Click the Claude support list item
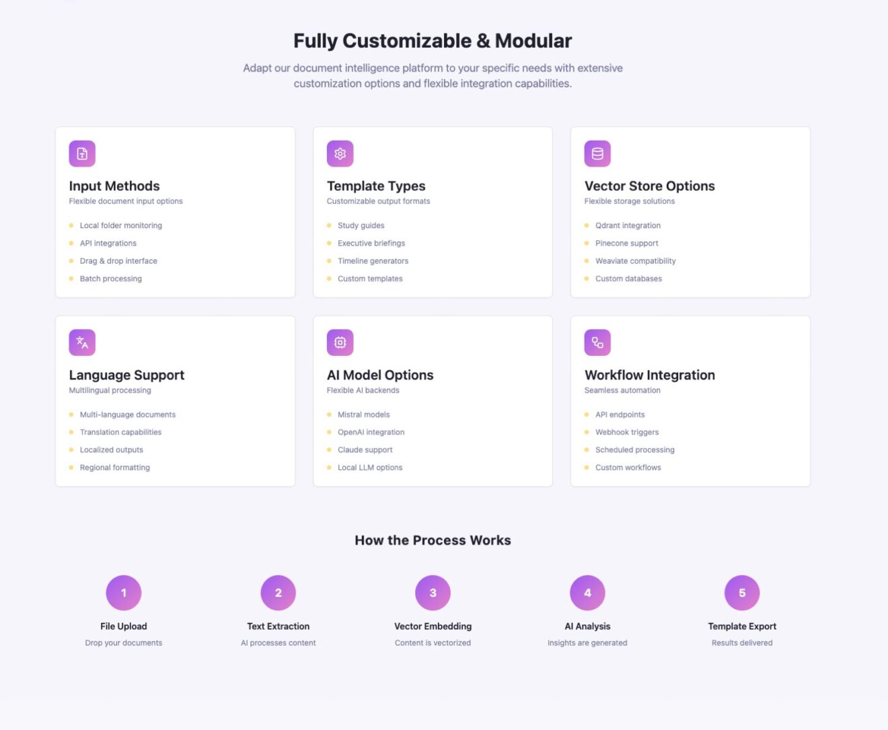 (365, 449)
